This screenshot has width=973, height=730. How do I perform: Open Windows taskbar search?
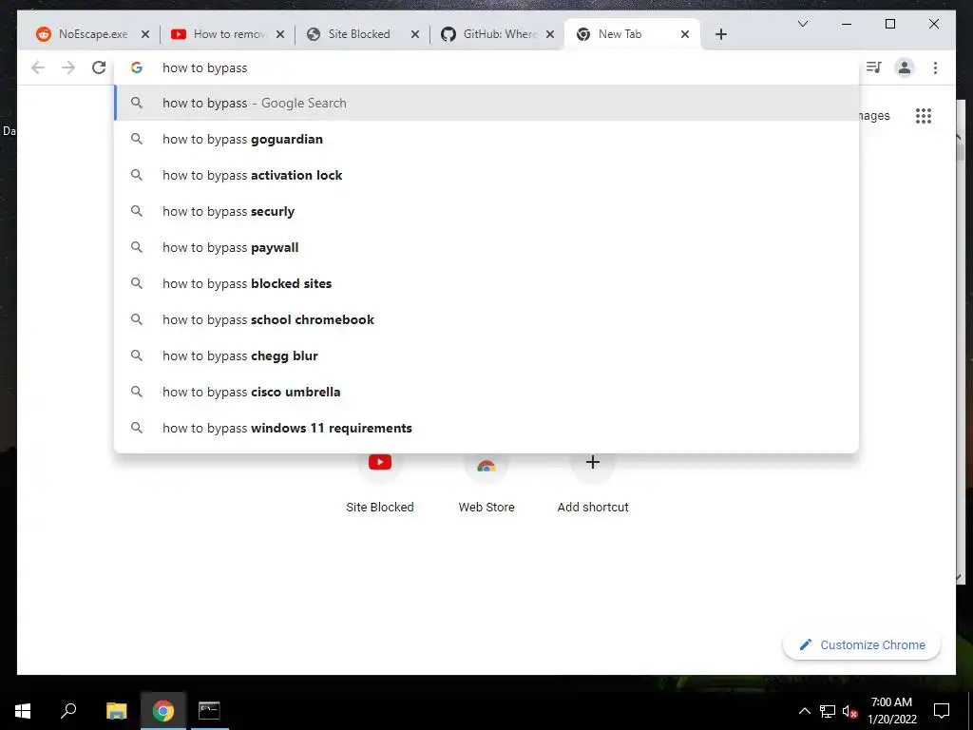(68, 711)
